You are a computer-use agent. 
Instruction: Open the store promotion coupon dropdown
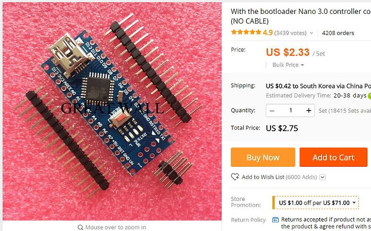pos(316,203)
